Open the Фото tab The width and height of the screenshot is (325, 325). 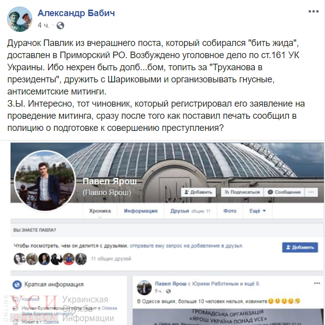[x=230, y=211]
